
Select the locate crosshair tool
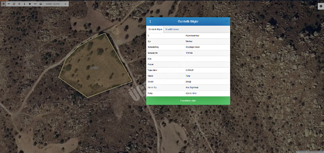coord(19,4)
